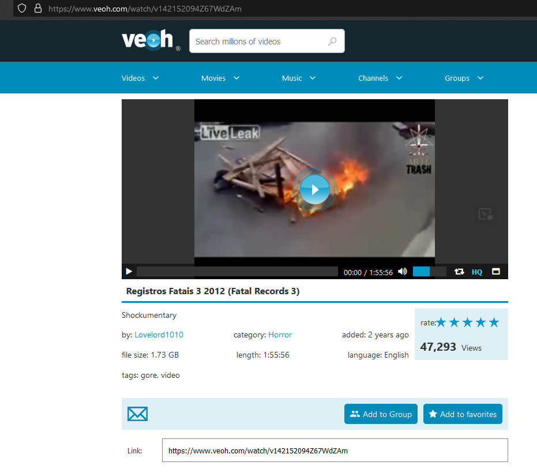Screen dimensions: 537x473
Task: Click the browser padlock site info icon
Action: pyautogui.click(x=38, y=8)
